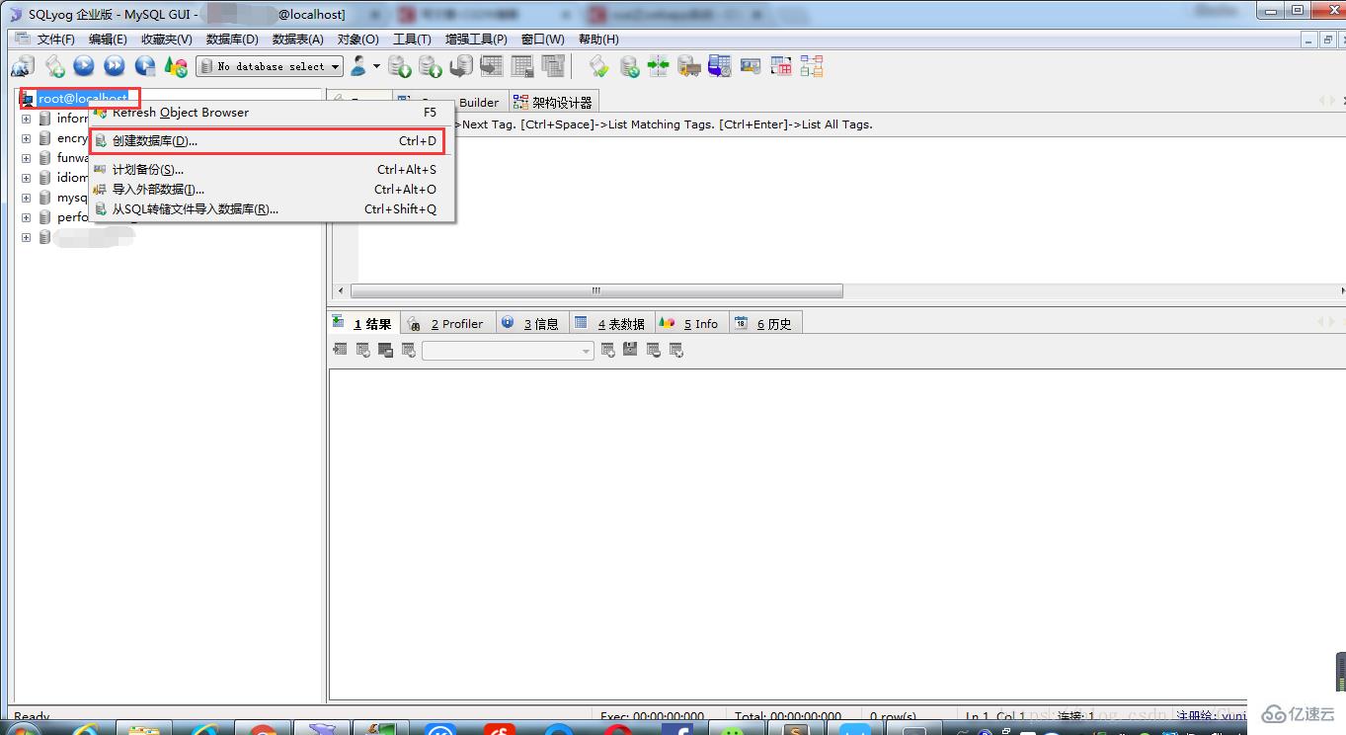The width and height of the screenshot is (1346, 735).
Task: Expand the 'mysq' database tree node
Action: (27, 198)
